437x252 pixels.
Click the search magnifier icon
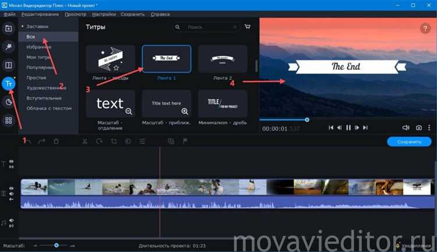[178, 27]
